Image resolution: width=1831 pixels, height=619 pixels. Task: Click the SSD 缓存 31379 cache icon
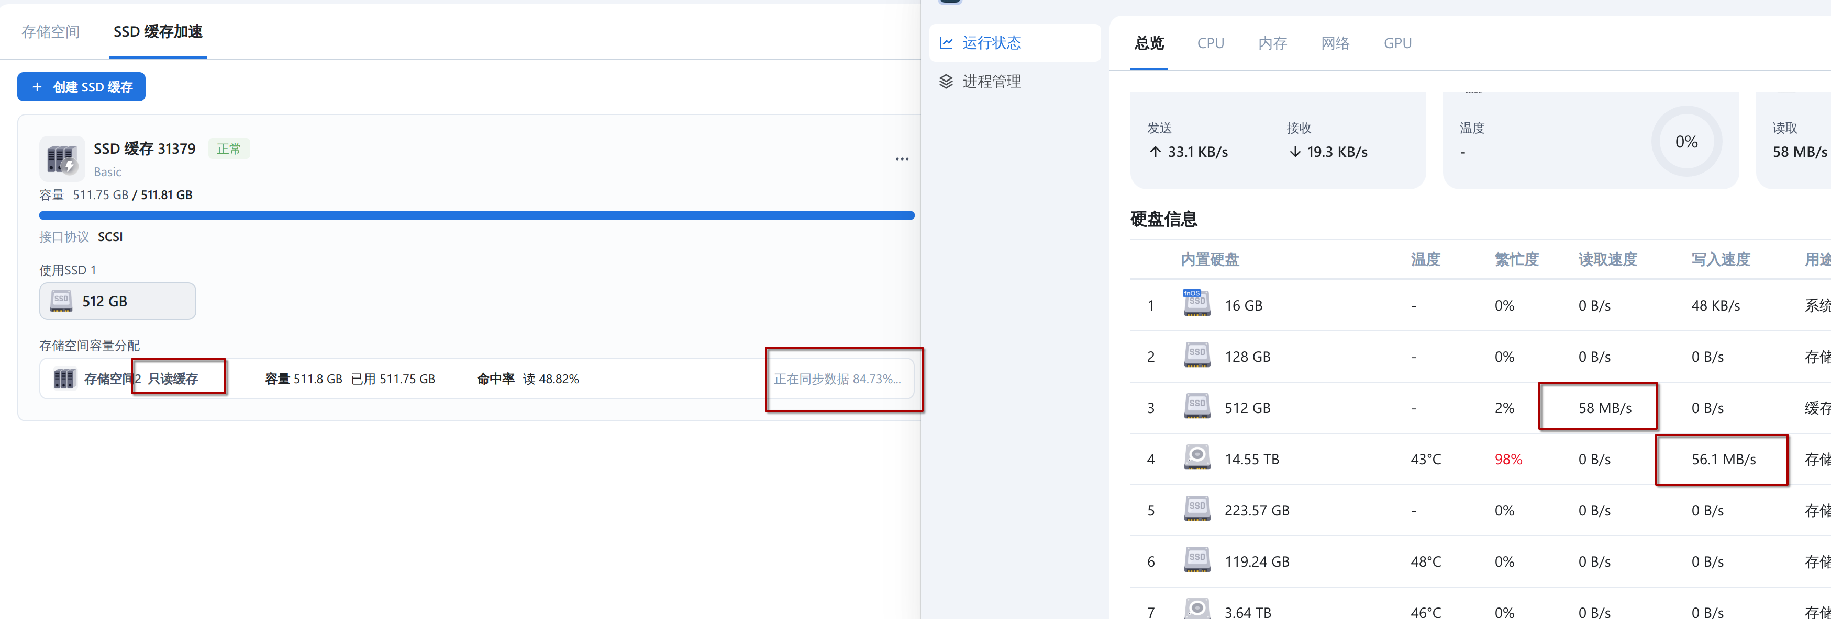(62, 159)
